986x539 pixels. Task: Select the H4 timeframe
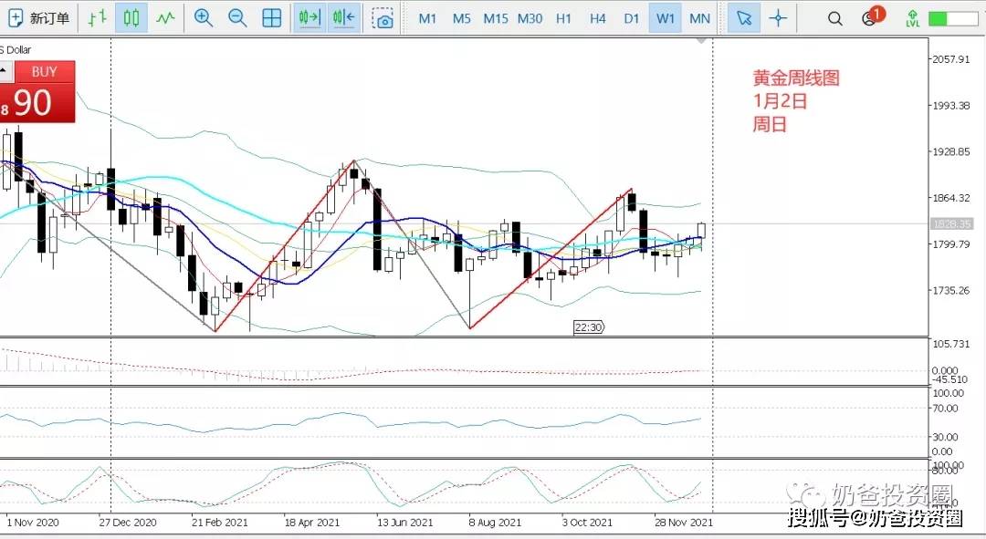[597, 17]
